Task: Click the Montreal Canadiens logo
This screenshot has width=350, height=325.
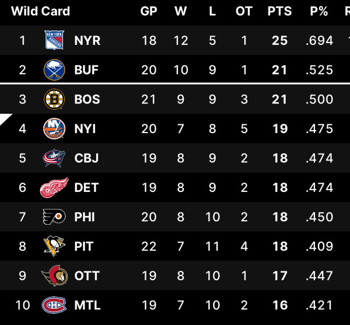Action: [x=54, y=305]
